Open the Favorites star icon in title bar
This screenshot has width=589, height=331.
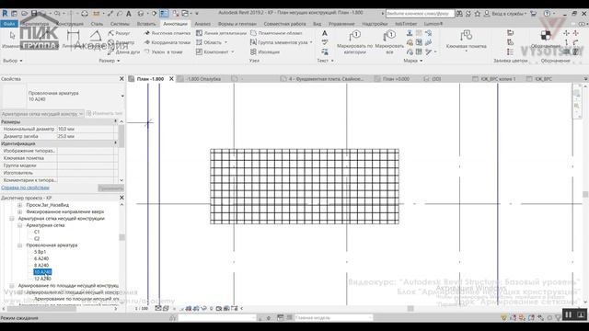click(x=478, y=14)
